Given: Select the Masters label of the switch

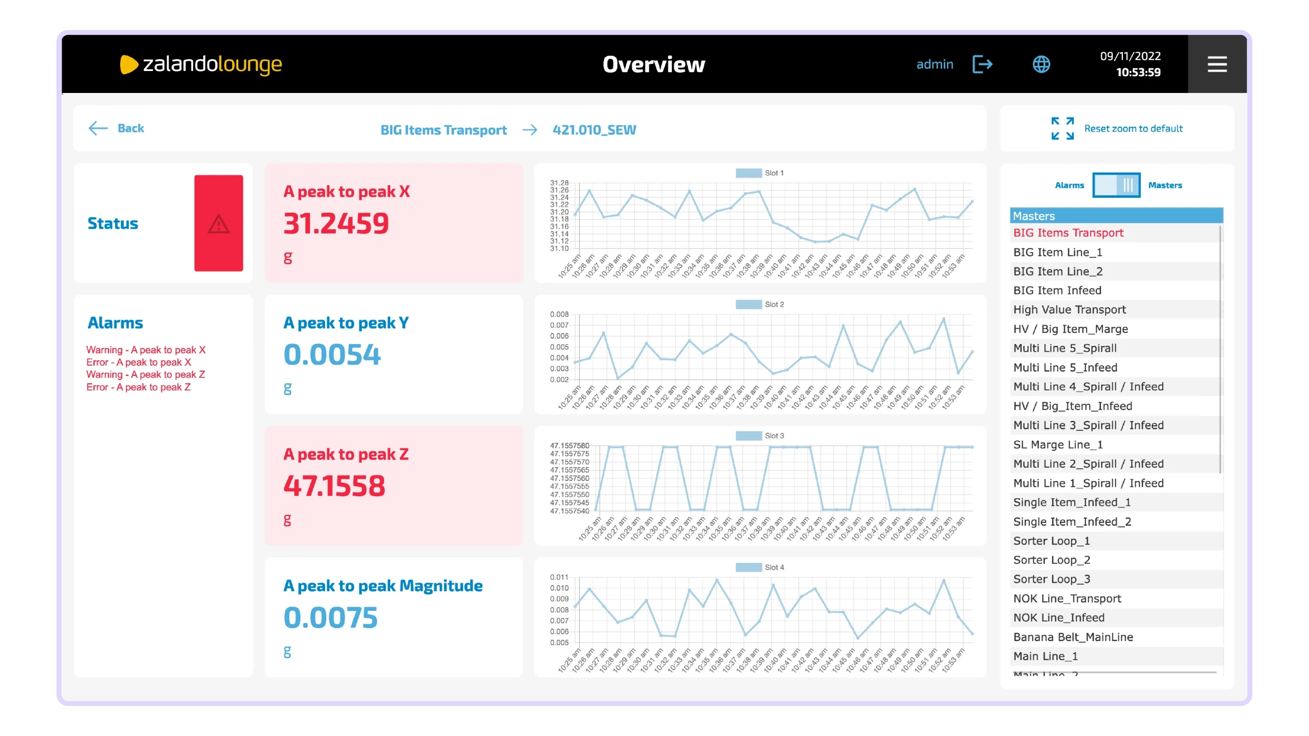Looking at the screenshot, I should click(x=1165, y=185).
